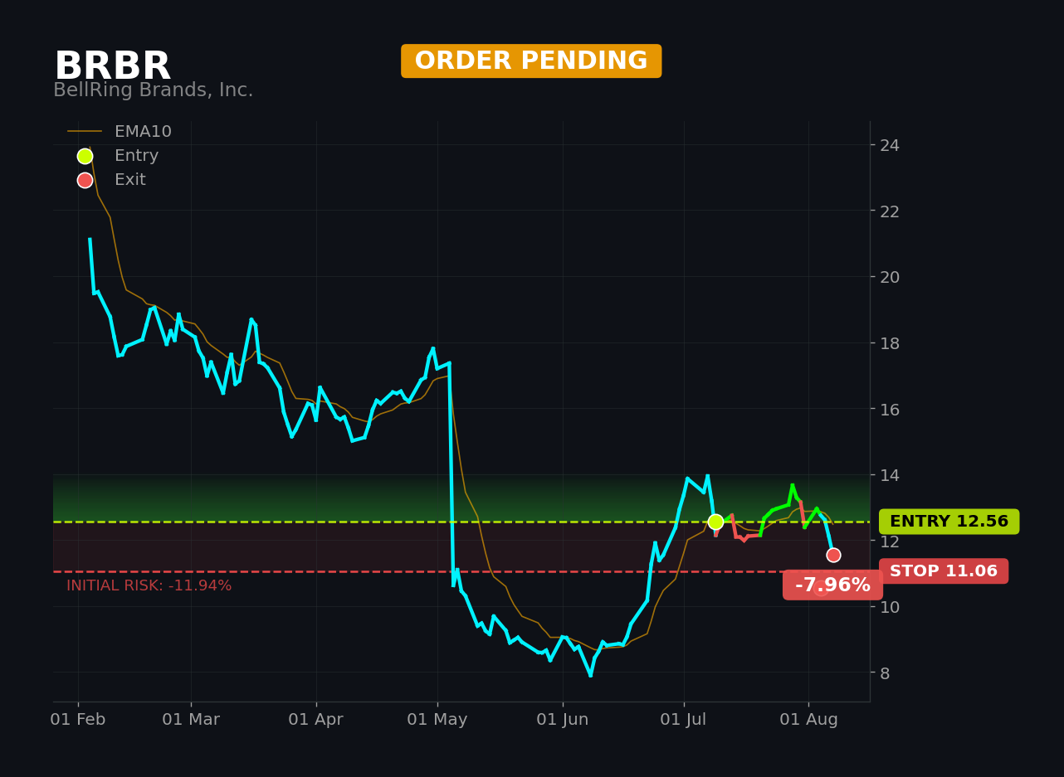Click the 01 Jul date label
This screenshot has height=777, width=1064.
[x=684, y=720]
